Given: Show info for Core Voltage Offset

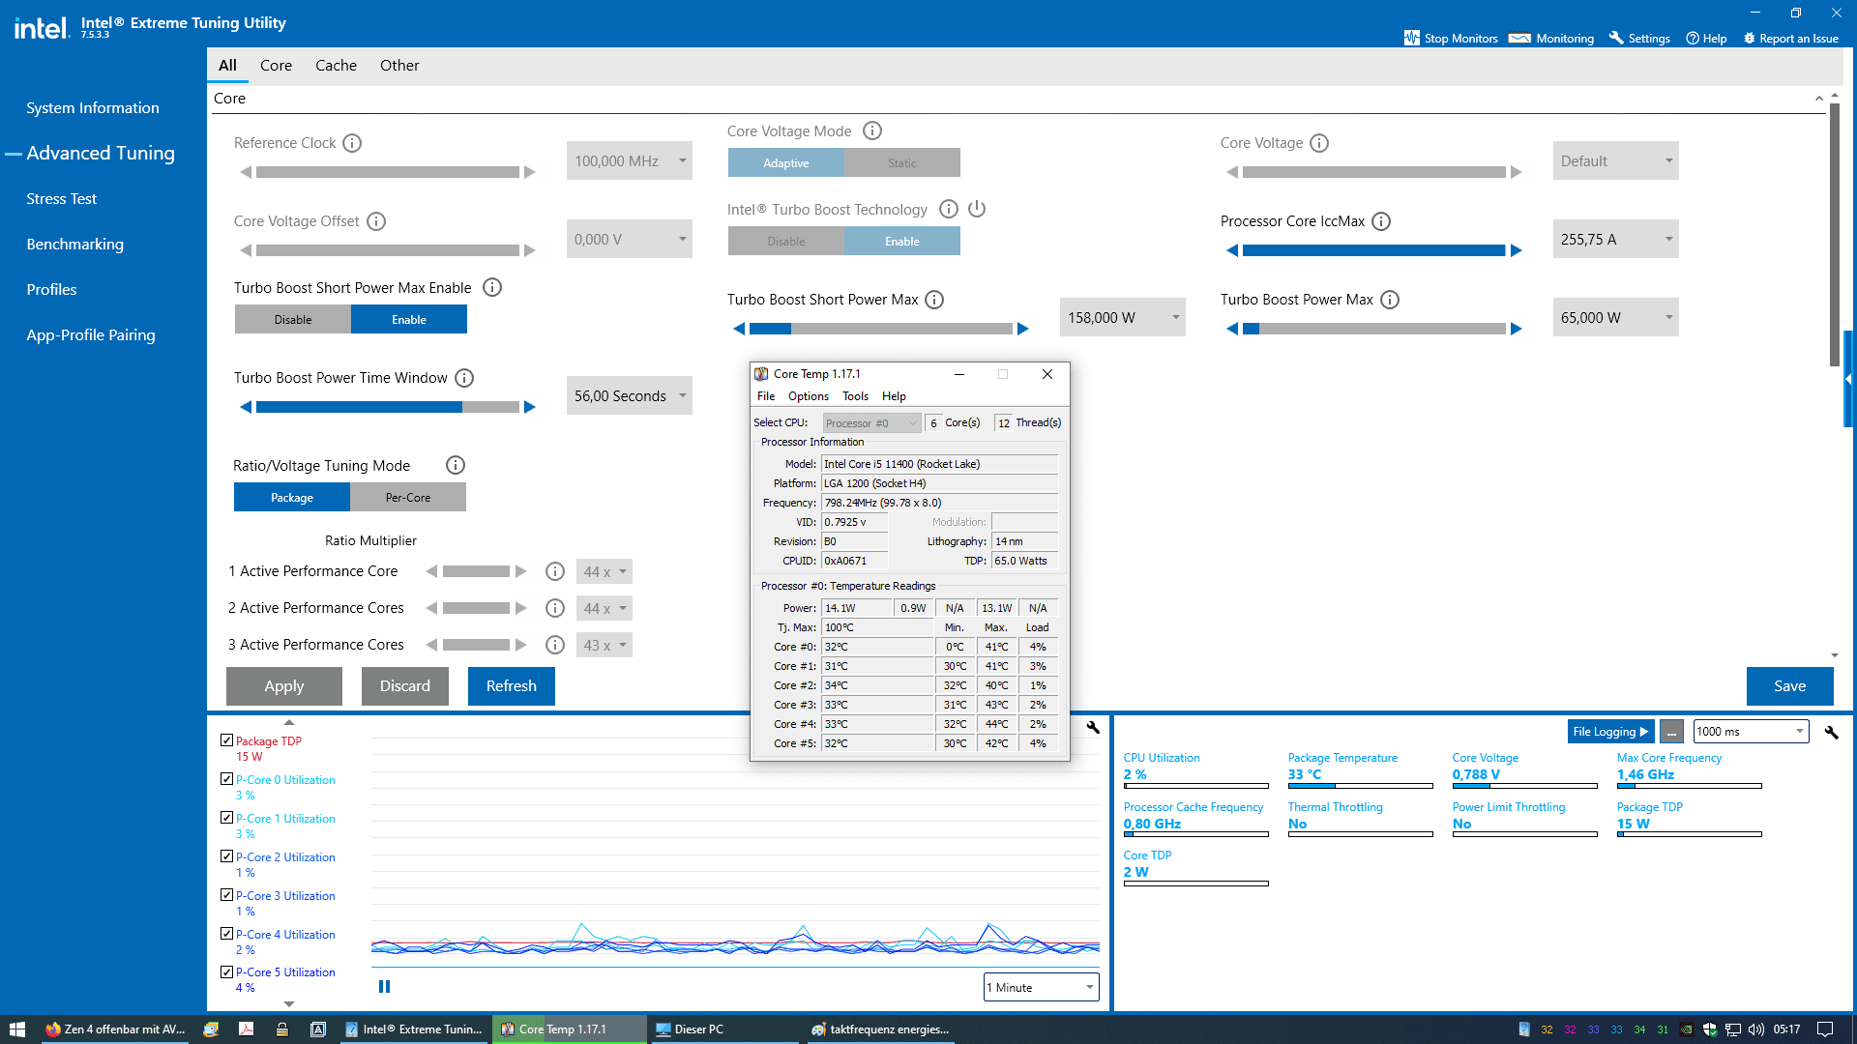Looking at the screenshot, I should coord(376,221).
